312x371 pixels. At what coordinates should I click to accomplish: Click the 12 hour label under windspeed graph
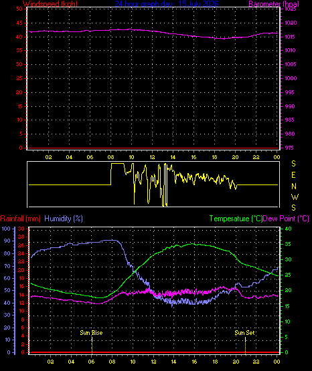(152, 157)
